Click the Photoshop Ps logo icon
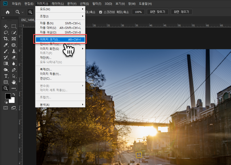This screenshot has width=231, height=165. (x=5, y=3)
